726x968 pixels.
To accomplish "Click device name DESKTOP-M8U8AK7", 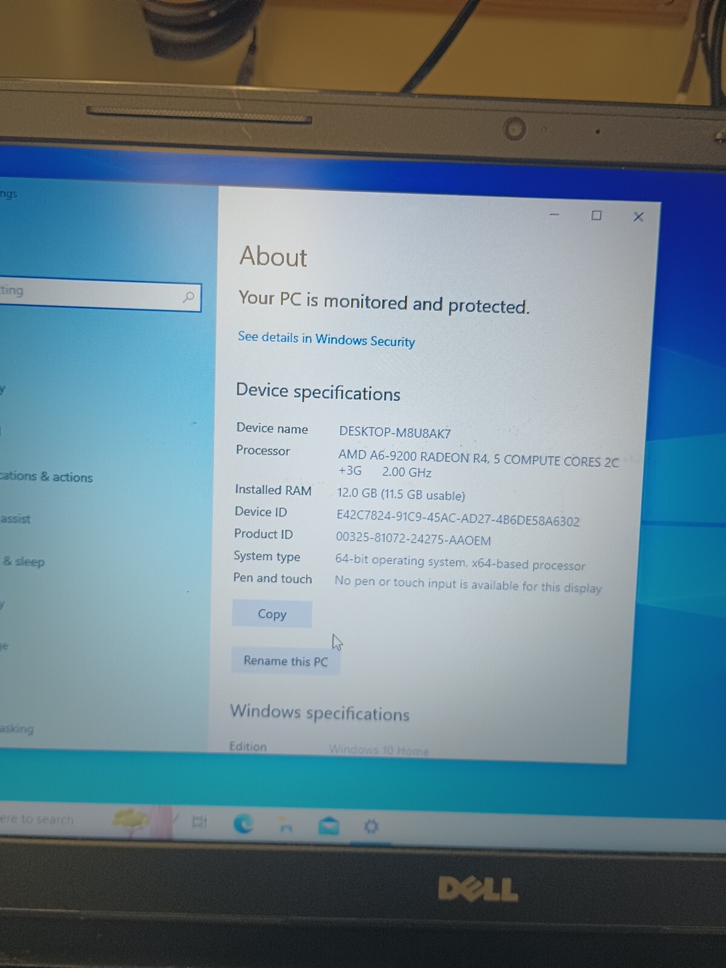I will [395, 433].
